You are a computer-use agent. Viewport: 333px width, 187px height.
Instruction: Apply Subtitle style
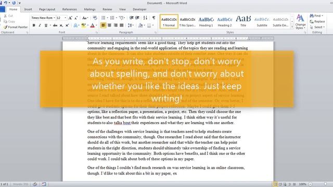point(262,21)
